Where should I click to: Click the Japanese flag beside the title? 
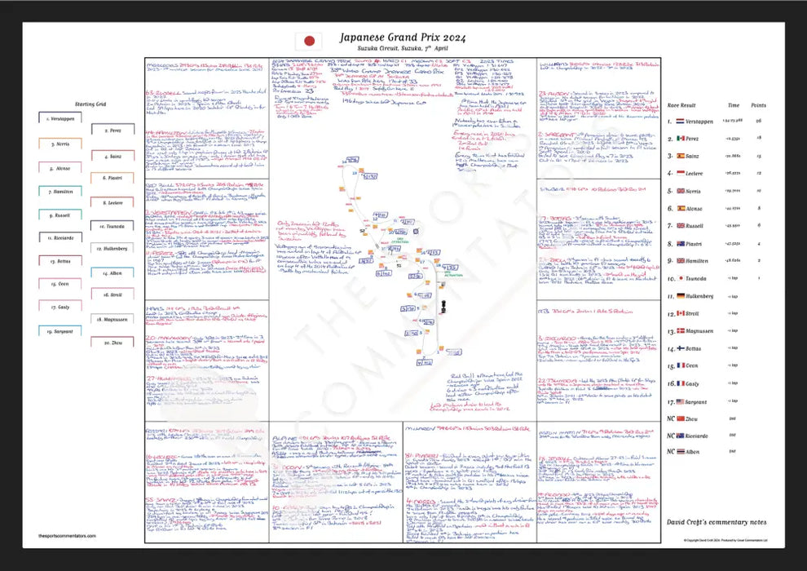[x=308, y=42]
